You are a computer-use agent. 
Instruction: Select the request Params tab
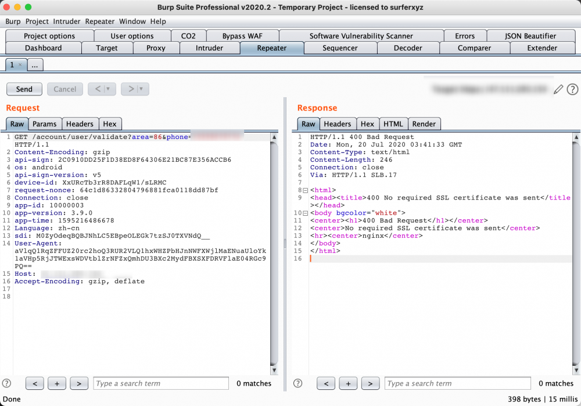(x=44, y=124)
